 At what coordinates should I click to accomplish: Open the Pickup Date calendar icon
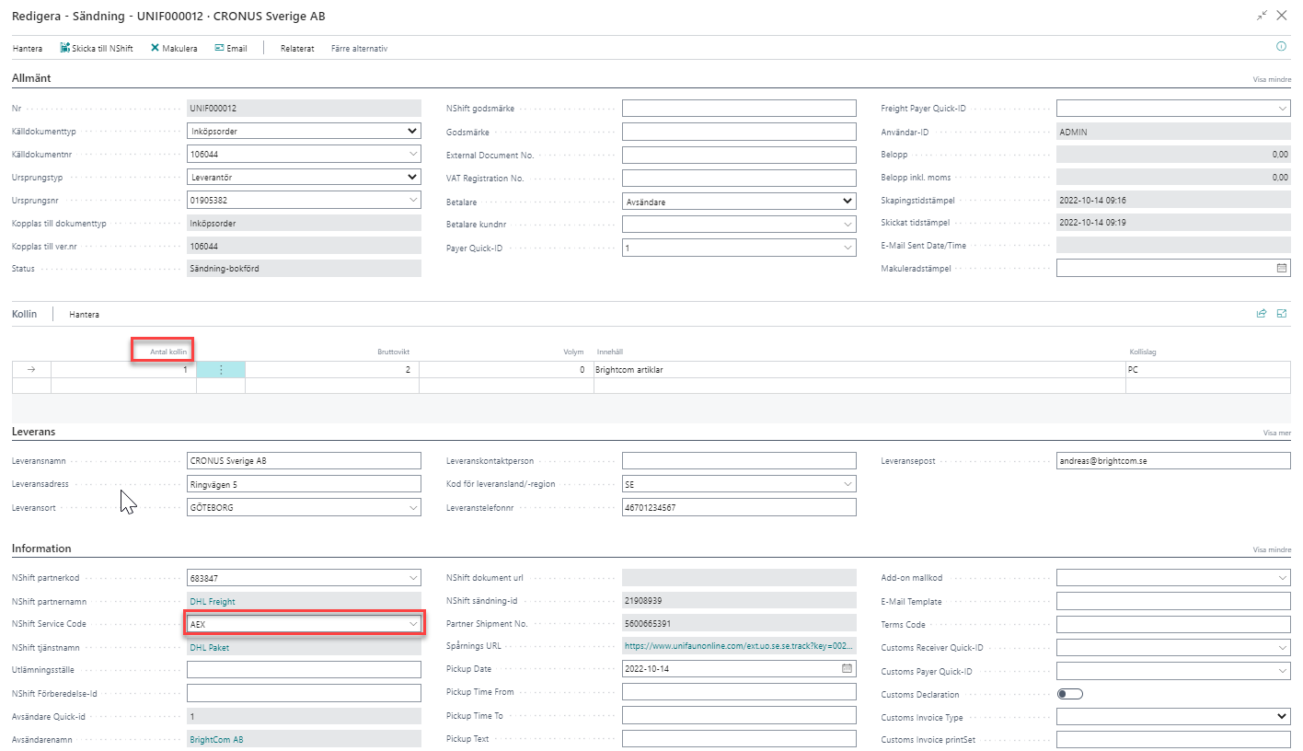click(x=847, y=668)
